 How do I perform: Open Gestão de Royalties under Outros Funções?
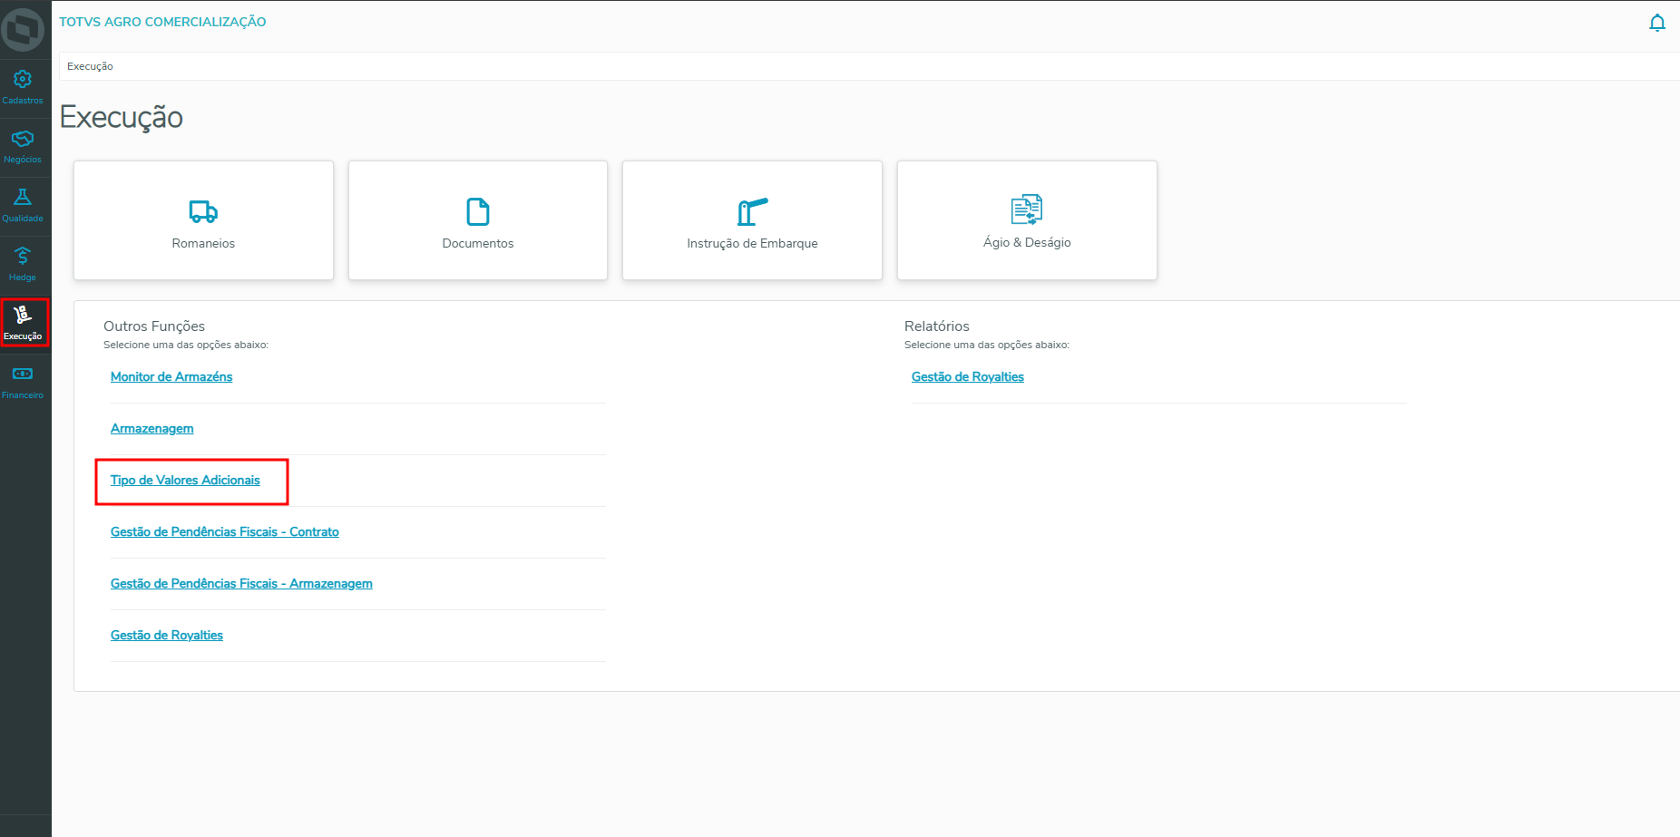[167, 635]
